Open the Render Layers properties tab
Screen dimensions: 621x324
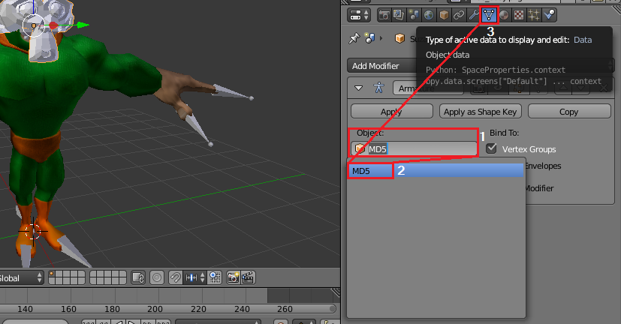pyautogui.click(x=399, y=16)
